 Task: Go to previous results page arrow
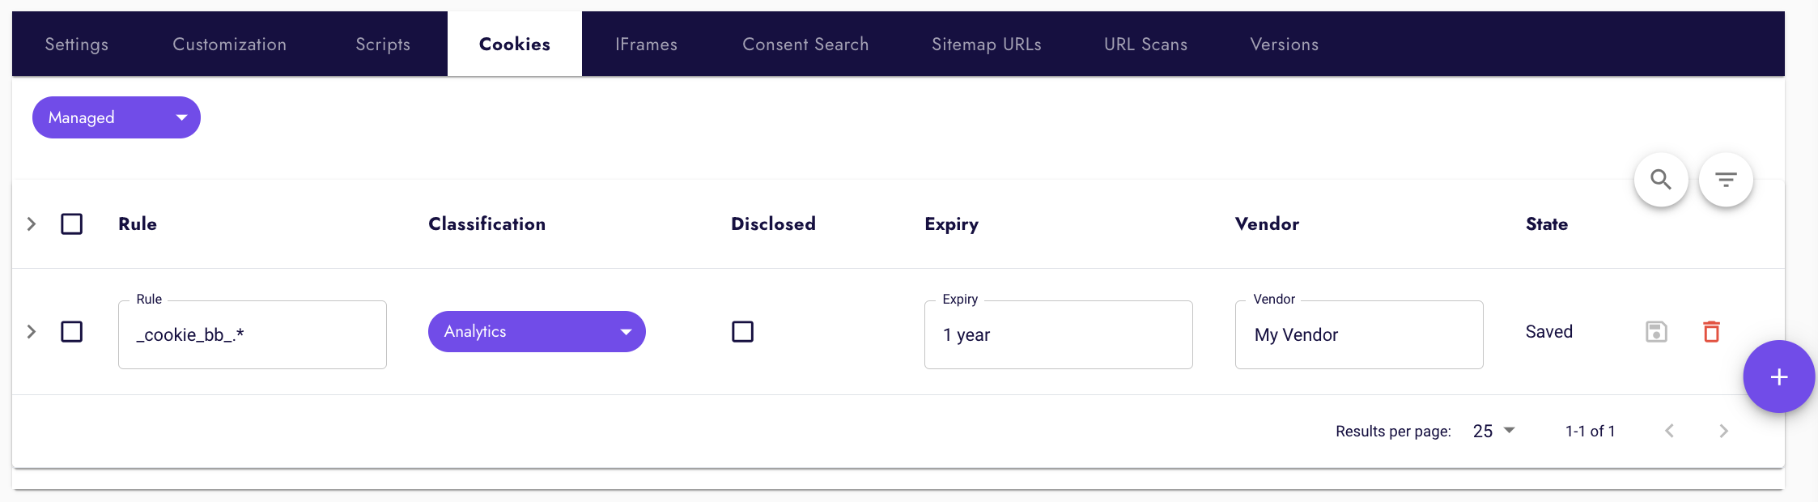(x=1669, y=431)
